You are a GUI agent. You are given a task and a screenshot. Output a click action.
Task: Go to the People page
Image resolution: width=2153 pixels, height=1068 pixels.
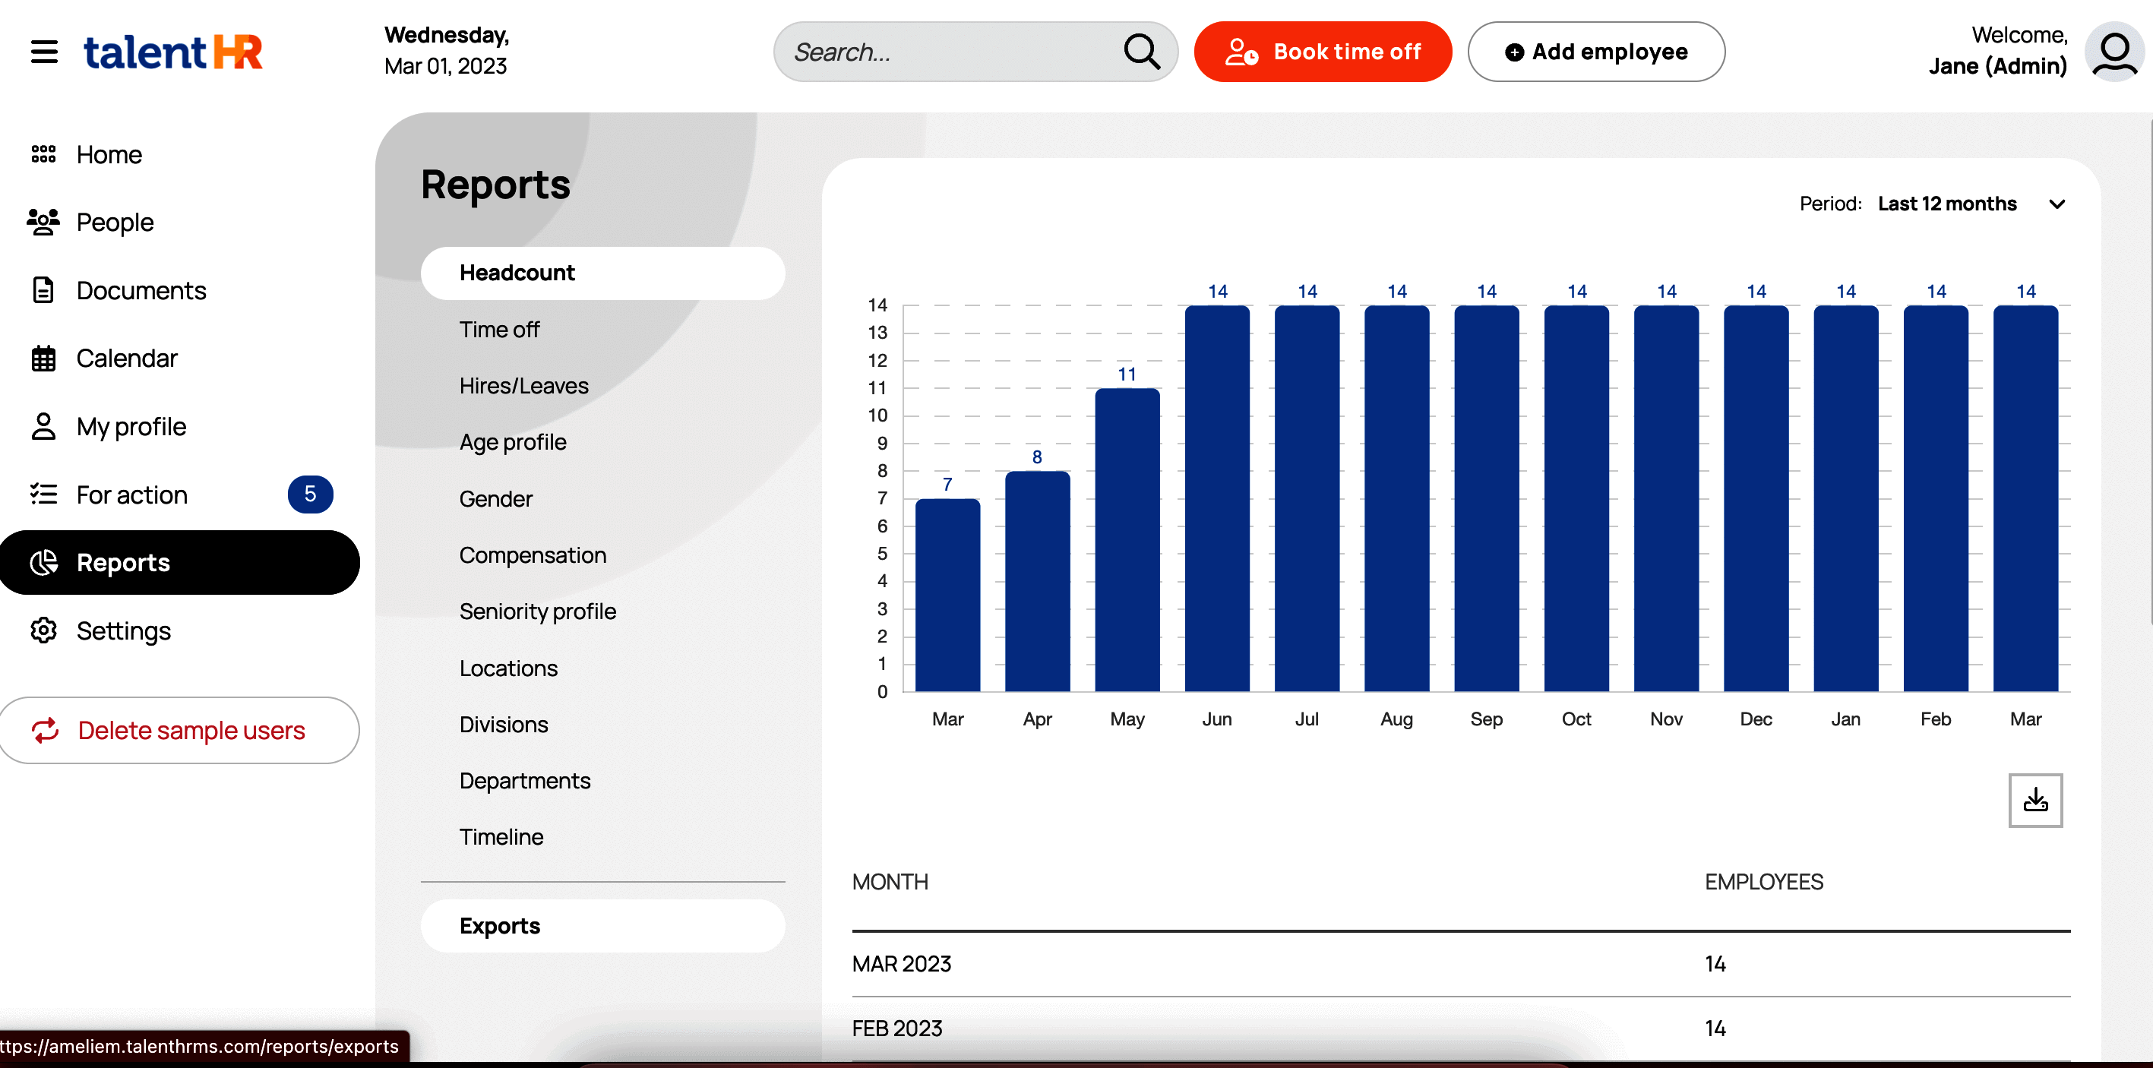(115, 223)
